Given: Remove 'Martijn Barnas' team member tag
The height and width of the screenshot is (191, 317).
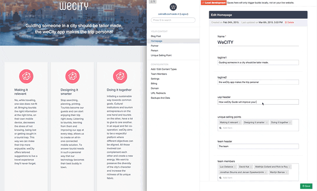Looking at the screenshot, I should 287,172.
